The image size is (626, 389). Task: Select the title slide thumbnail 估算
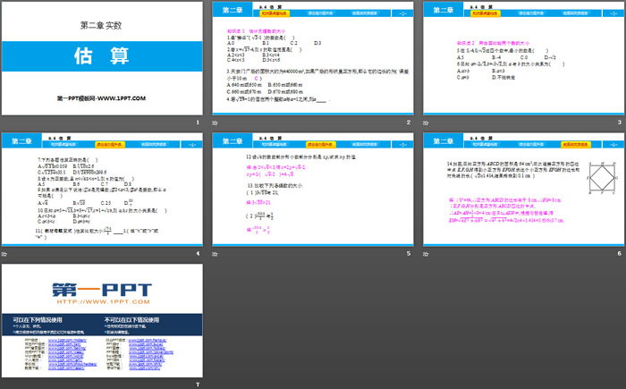pos(101,58)
